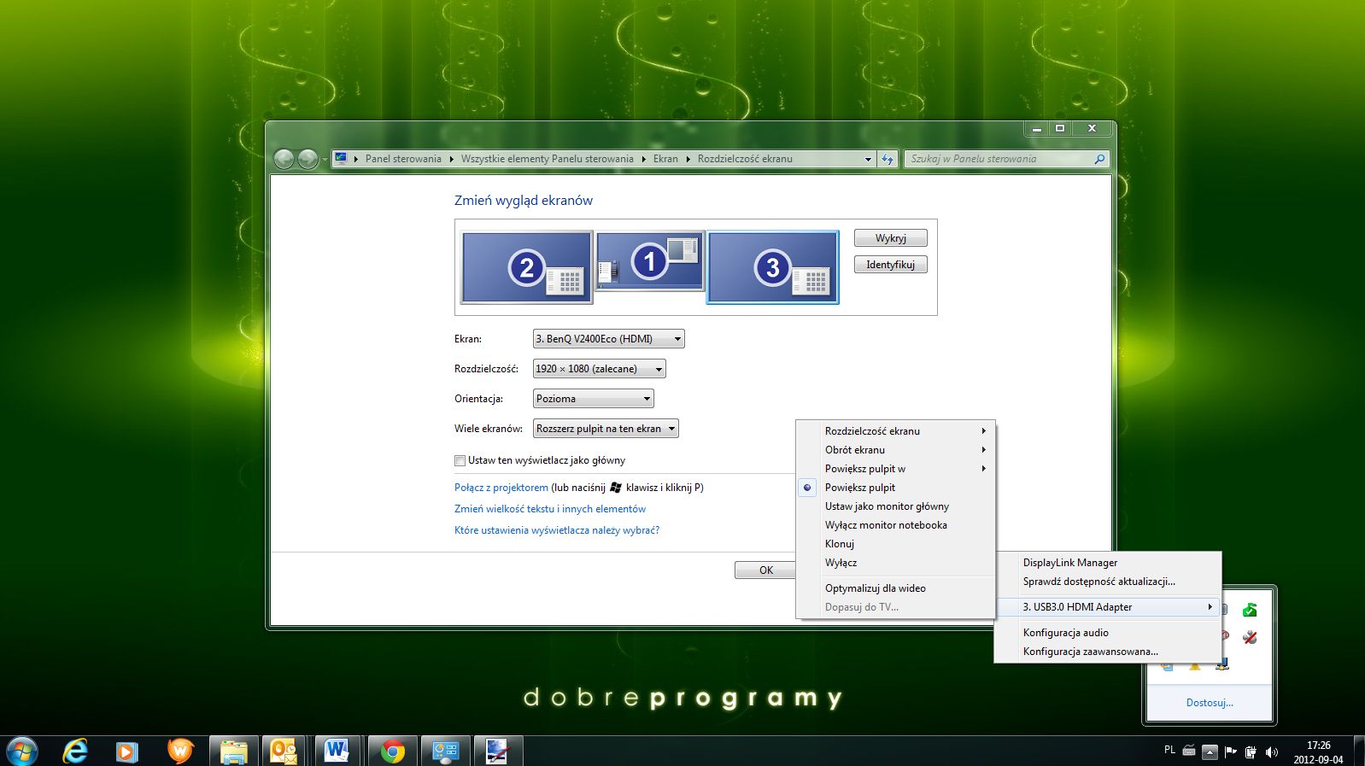Open 'Zmień wielkość tekstu i innych elementów'
The image size is (1365, 766).
click(x=550, y=509)
